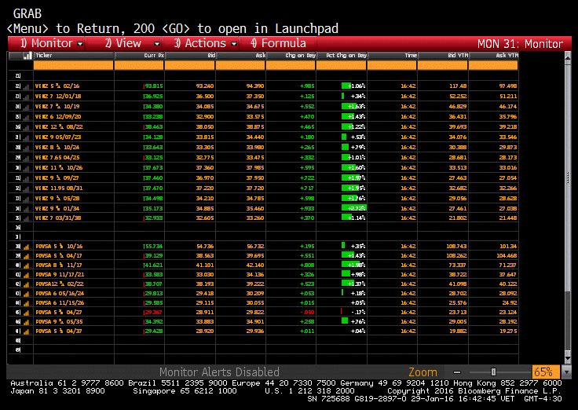Click the Bid YTM column header
The image size is (578, 410).
coord(443,55)
